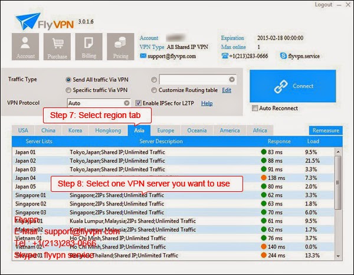Open the Pricing coins icon button
The image size is (354, 275).
(120, 47)
